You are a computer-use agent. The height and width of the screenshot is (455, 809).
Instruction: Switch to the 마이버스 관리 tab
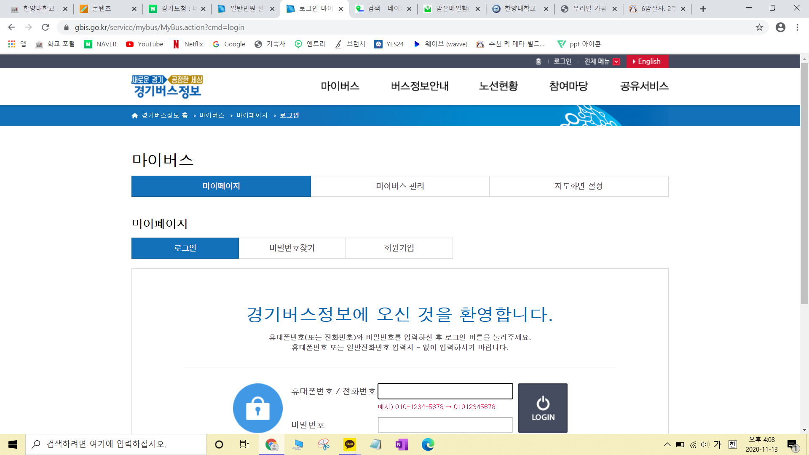(x=400, y=186)
